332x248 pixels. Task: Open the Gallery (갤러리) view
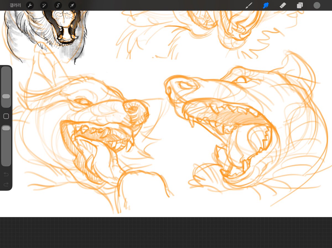[15, 5]
